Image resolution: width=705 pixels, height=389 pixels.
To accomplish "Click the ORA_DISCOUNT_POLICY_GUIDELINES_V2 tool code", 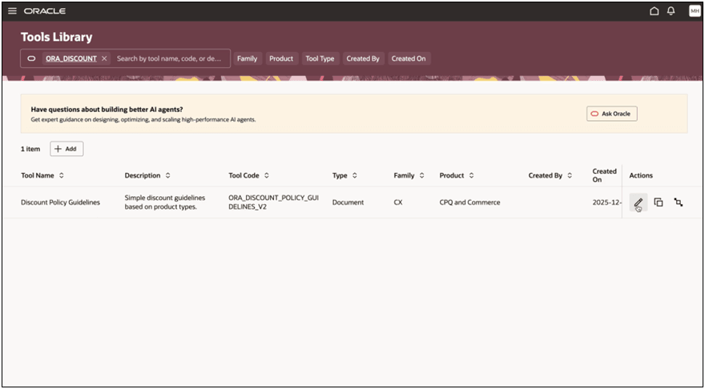I will 274,203.
